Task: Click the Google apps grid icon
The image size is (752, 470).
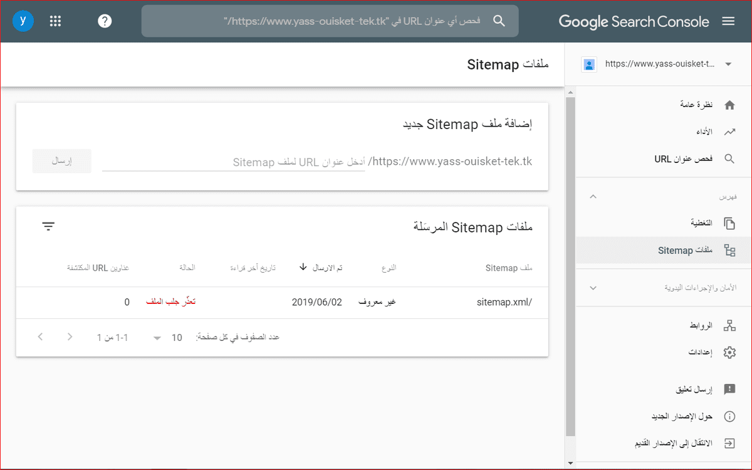Action: (55, 21)
